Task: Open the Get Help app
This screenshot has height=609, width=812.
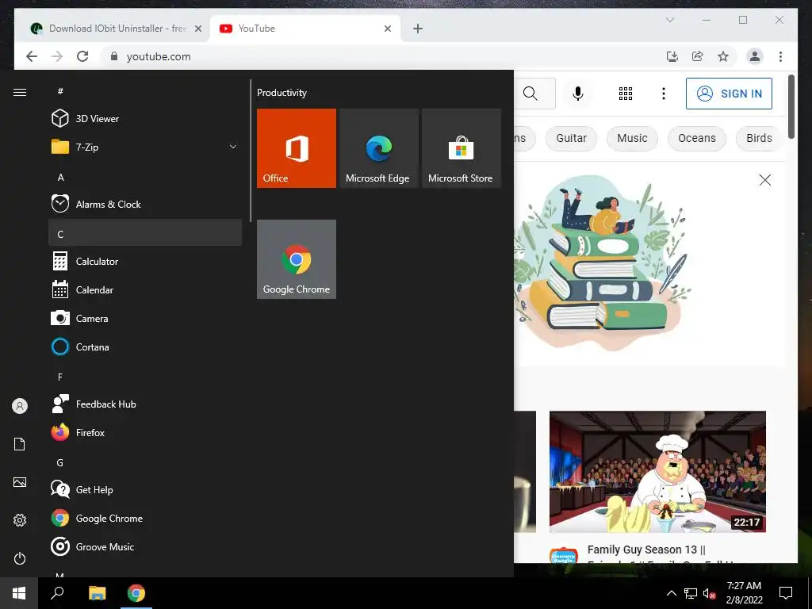Action: tap(145, 489)
